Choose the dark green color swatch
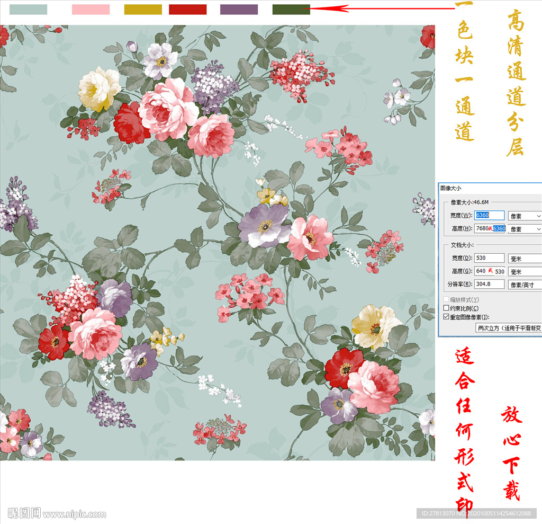Viewport: 542px width, 524px height. 291,9
